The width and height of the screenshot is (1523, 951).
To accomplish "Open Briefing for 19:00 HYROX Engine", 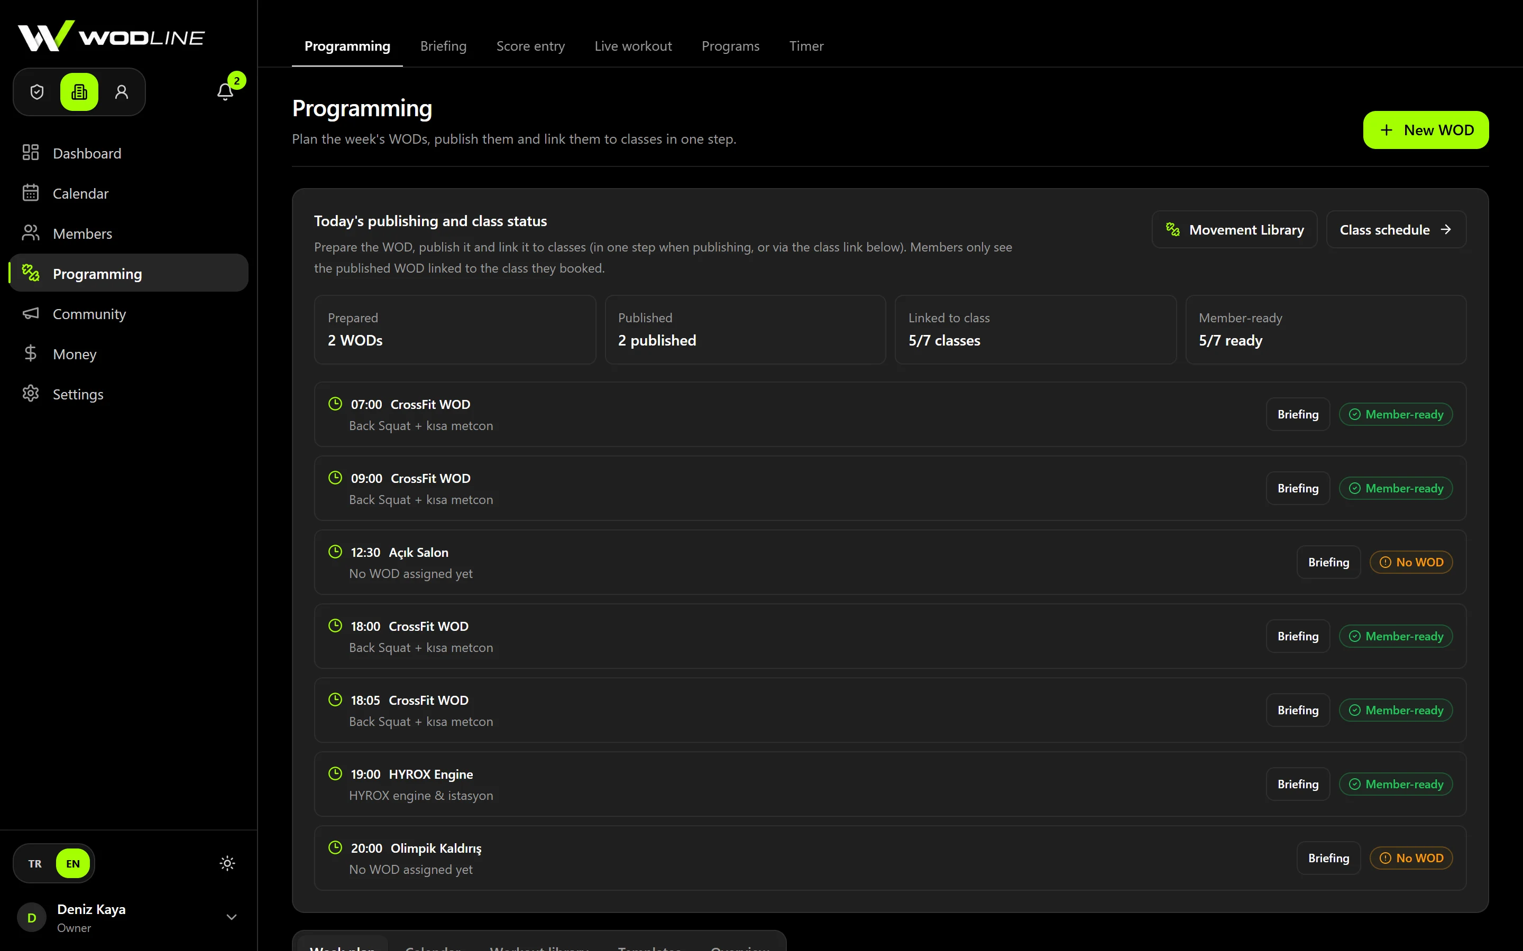I will (1298, 785).
